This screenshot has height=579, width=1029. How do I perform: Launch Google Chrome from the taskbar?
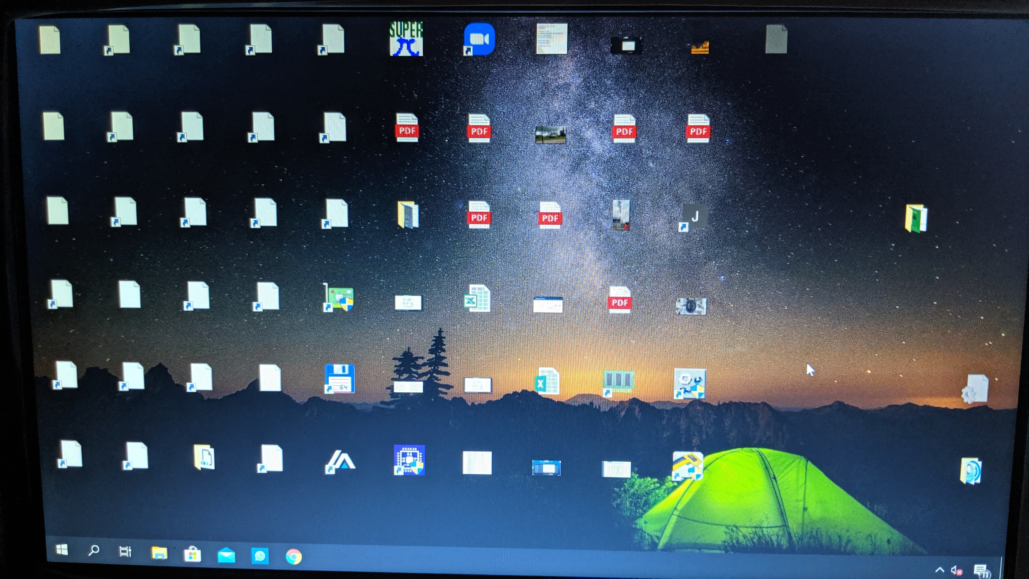point(294,557)
